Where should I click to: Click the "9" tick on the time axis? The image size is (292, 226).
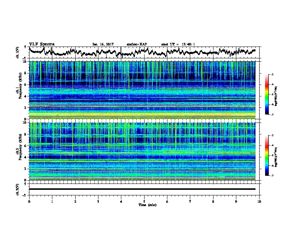click(236, 202)
